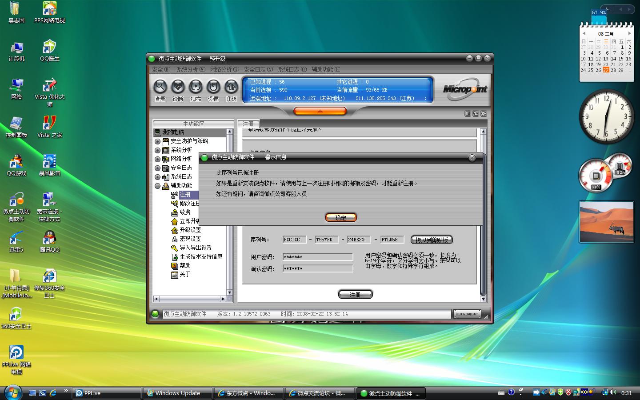Expand the 安全日志 tree node
This screenshot has height=400, width=640.
(157, 168)
